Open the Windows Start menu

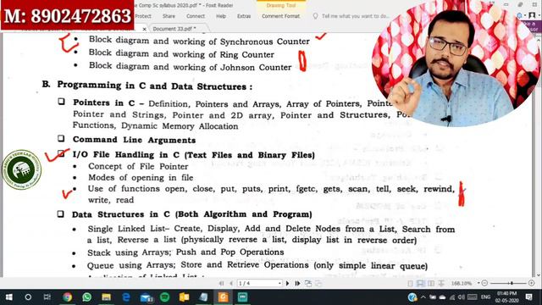pyautogui.click(x=9, y=297)
